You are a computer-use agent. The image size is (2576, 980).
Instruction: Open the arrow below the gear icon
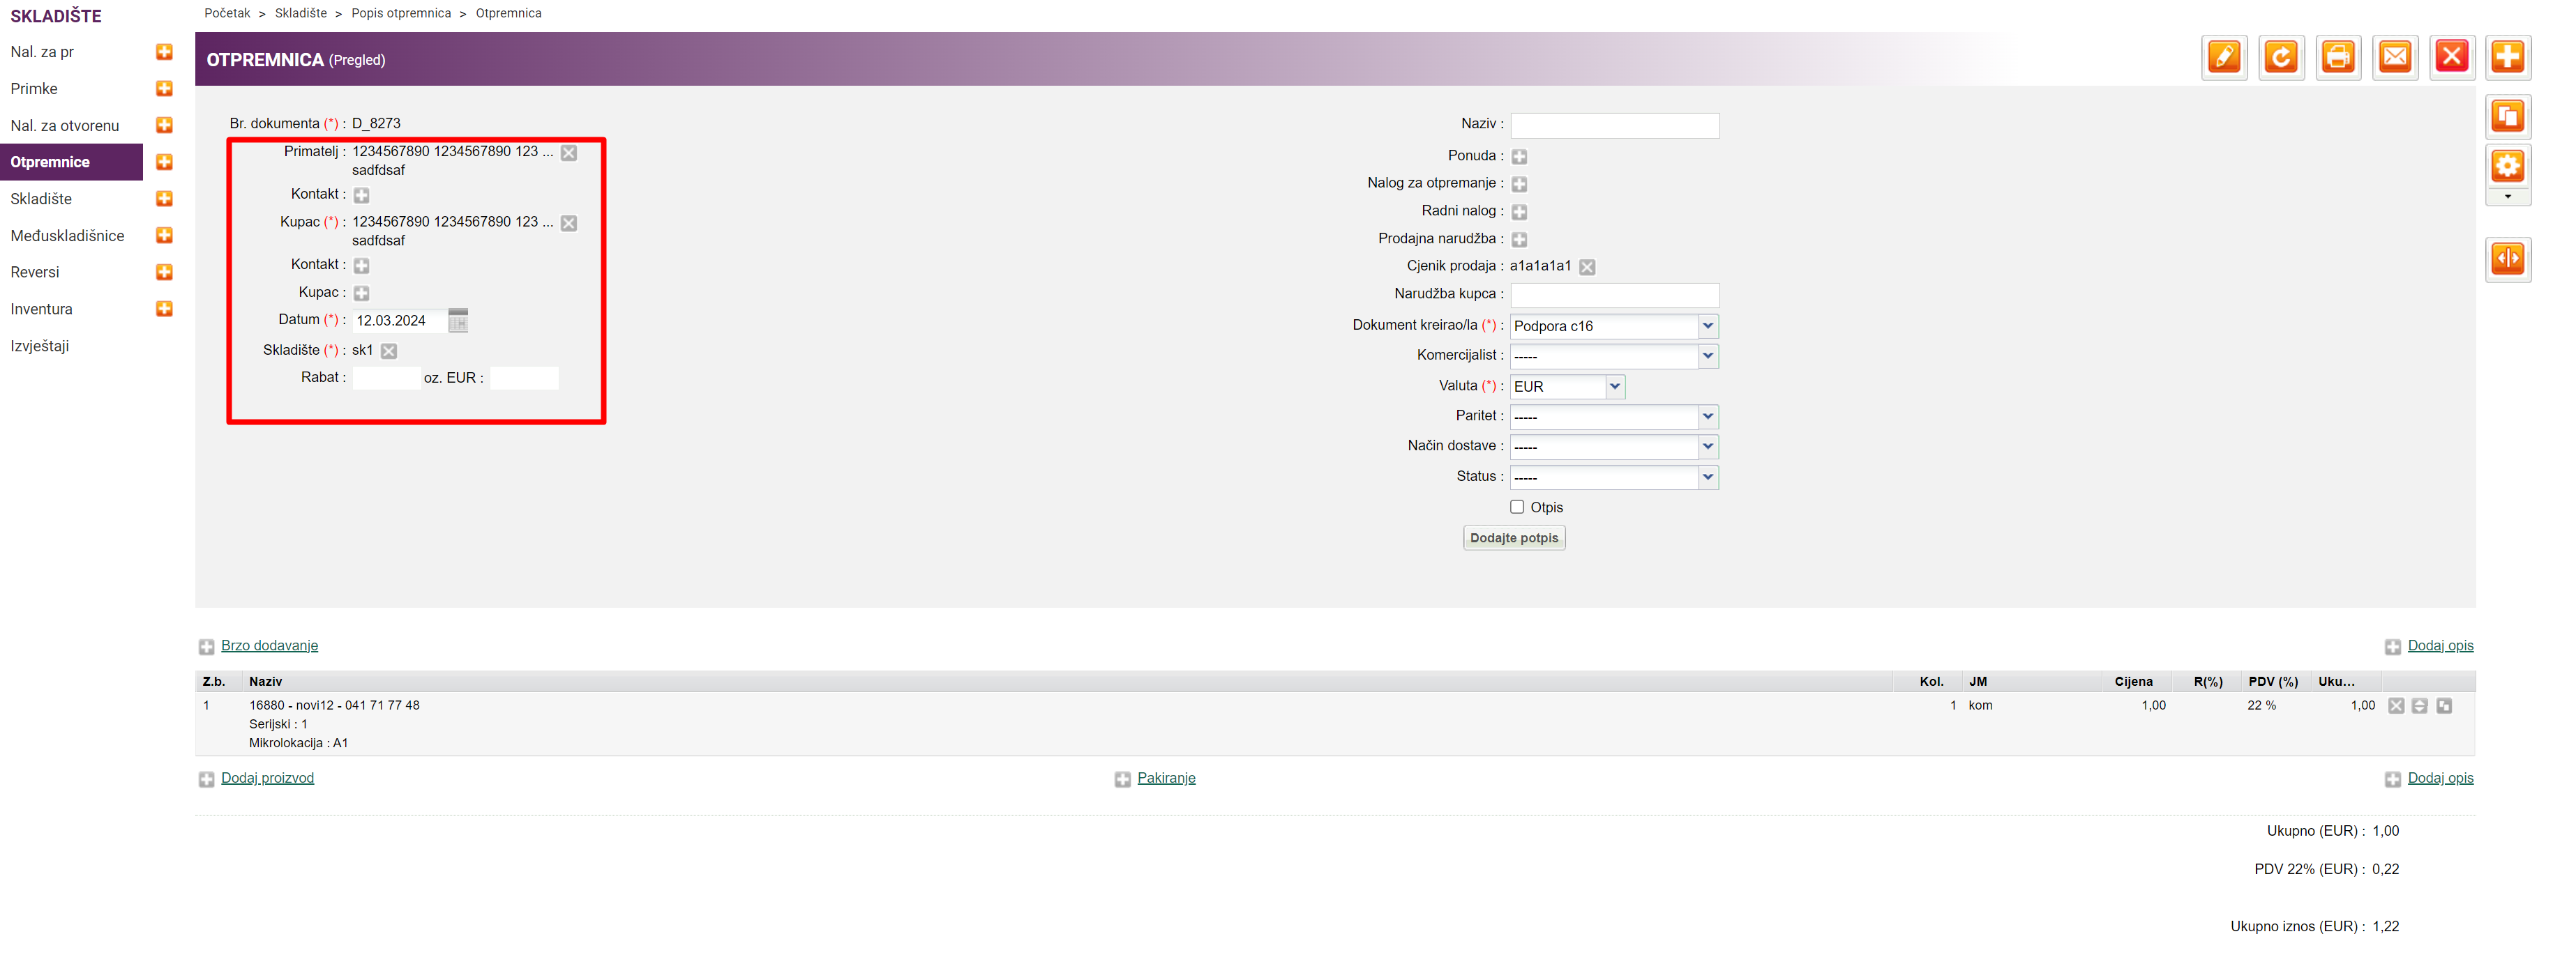tap(2507, 198)
